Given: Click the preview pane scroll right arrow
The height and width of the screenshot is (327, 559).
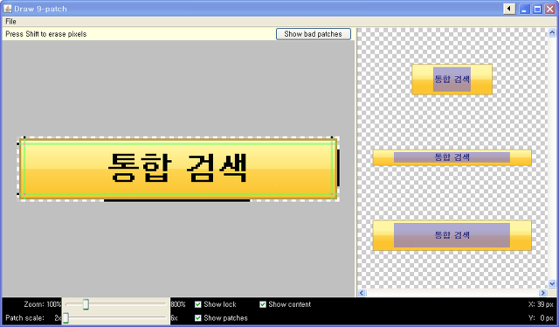Looking at the screenshot, I should (542, 293).
